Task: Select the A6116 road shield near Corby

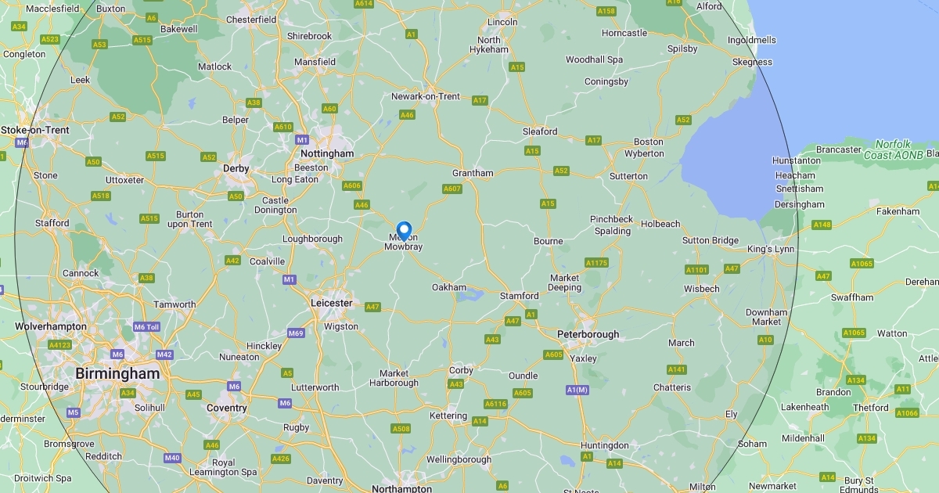Action: point(495,404)
